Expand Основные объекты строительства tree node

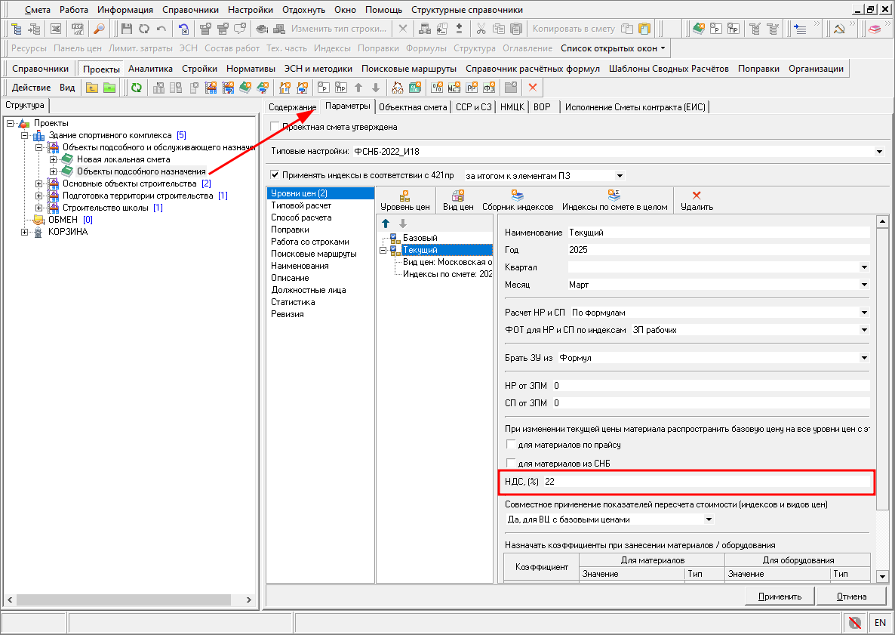coord(40,183)
